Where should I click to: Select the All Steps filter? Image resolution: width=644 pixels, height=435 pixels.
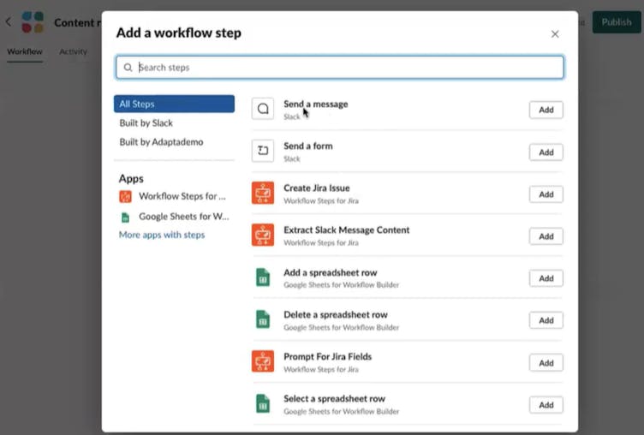pyautogui.click(x=174, y=104)
